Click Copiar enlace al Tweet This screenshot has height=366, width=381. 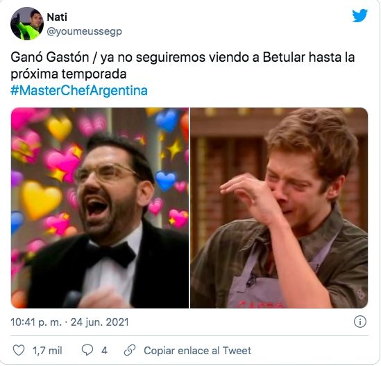click(x=197, y=351)
